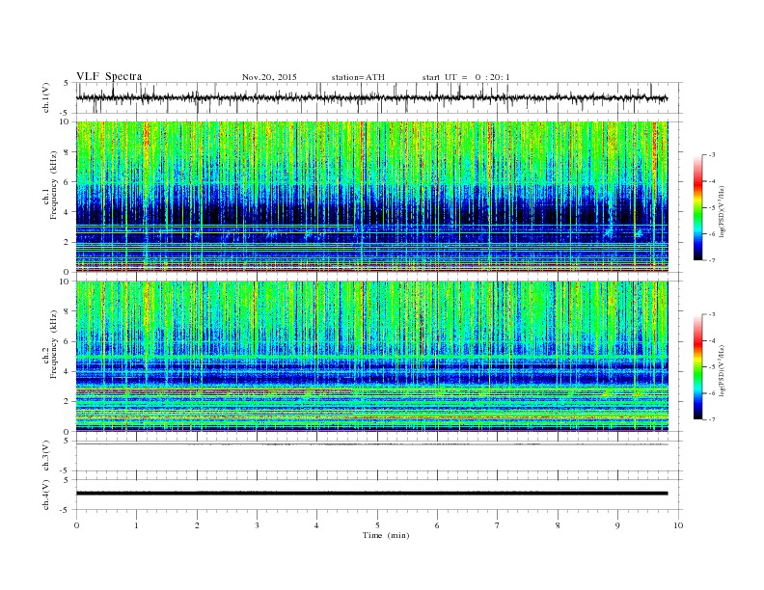The height and width of the screenshot is (590, 764).
Task: Click the ch.2 colorbar 'log(PSD)(V²/Hz)' label
Action: click(x=723, y=371)
